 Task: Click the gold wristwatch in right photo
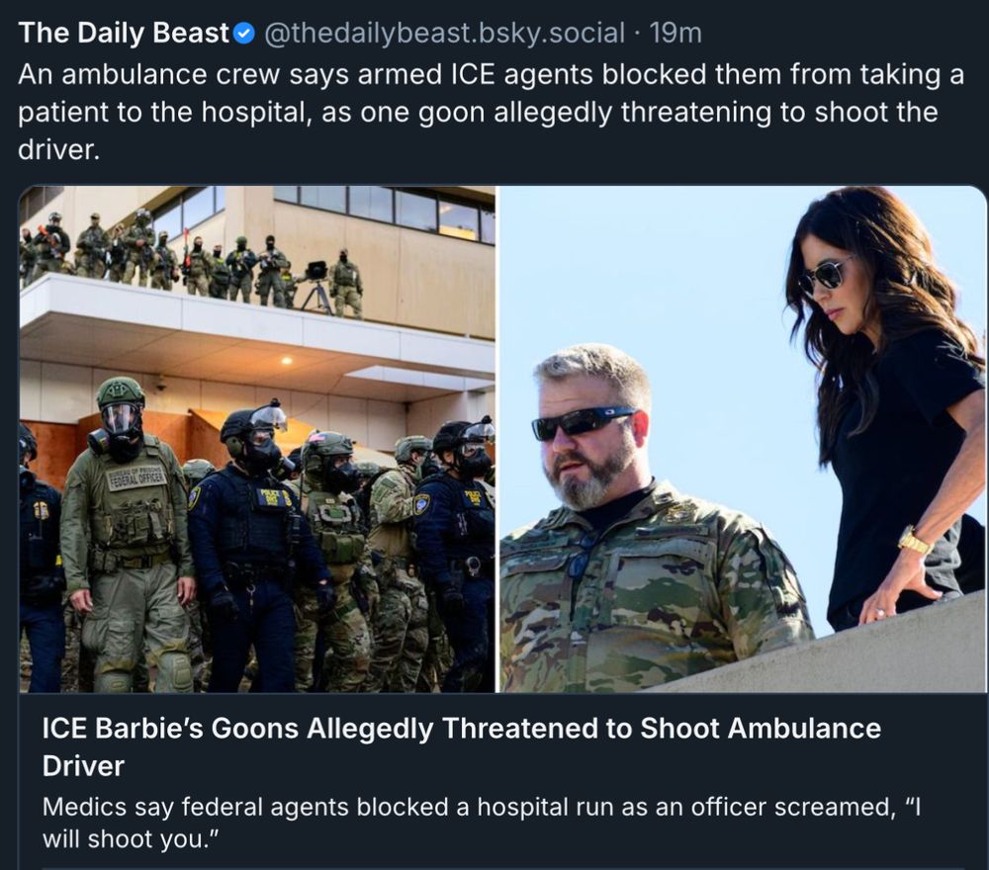915,541
